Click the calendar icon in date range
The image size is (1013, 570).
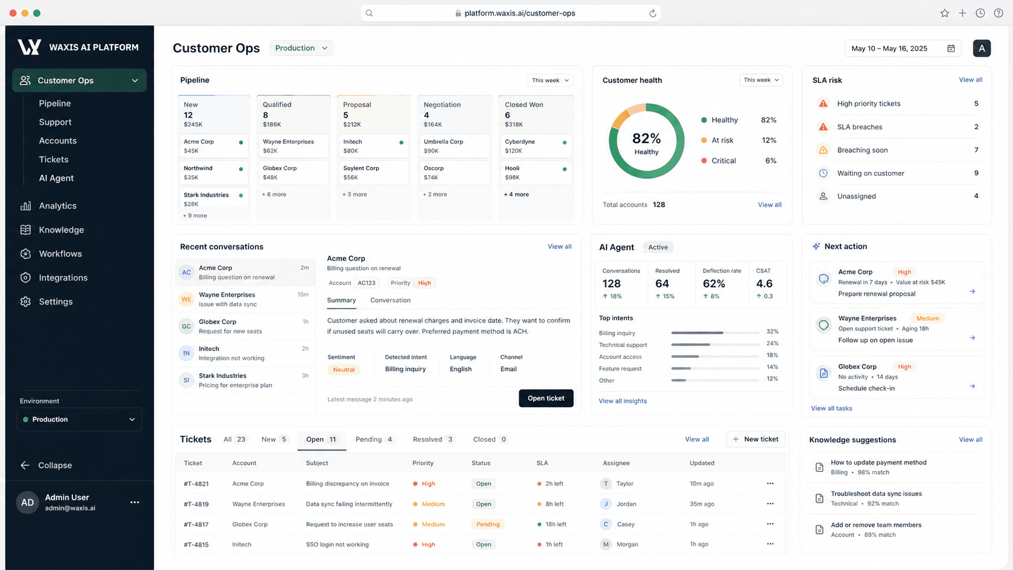[x=951, y=48]
